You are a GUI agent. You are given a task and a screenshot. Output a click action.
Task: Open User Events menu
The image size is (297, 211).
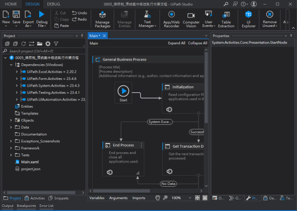tap(209, 19)
